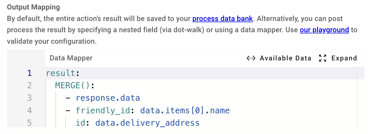The image size is (372, 134).
Task: Select the Data Mapper header label
Action: [71, 58]
